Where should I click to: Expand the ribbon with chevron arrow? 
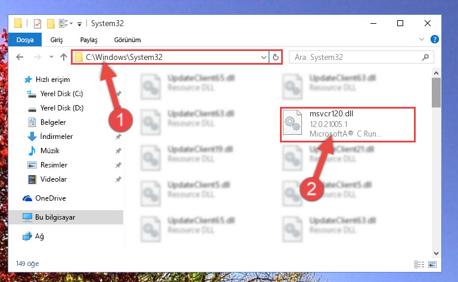[x=422, y=39]
